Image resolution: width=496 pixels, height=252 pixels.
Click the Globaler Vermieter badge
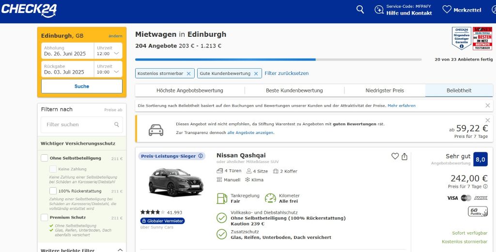click(x=163, y=221)
